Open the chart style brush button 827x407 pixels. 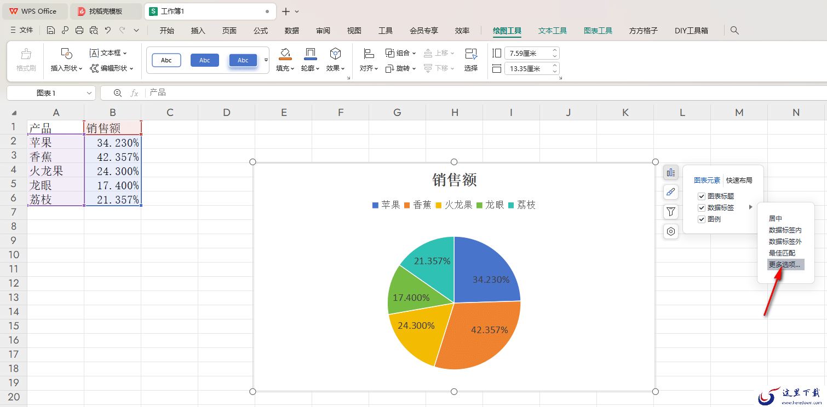click(x=671, y=192)
